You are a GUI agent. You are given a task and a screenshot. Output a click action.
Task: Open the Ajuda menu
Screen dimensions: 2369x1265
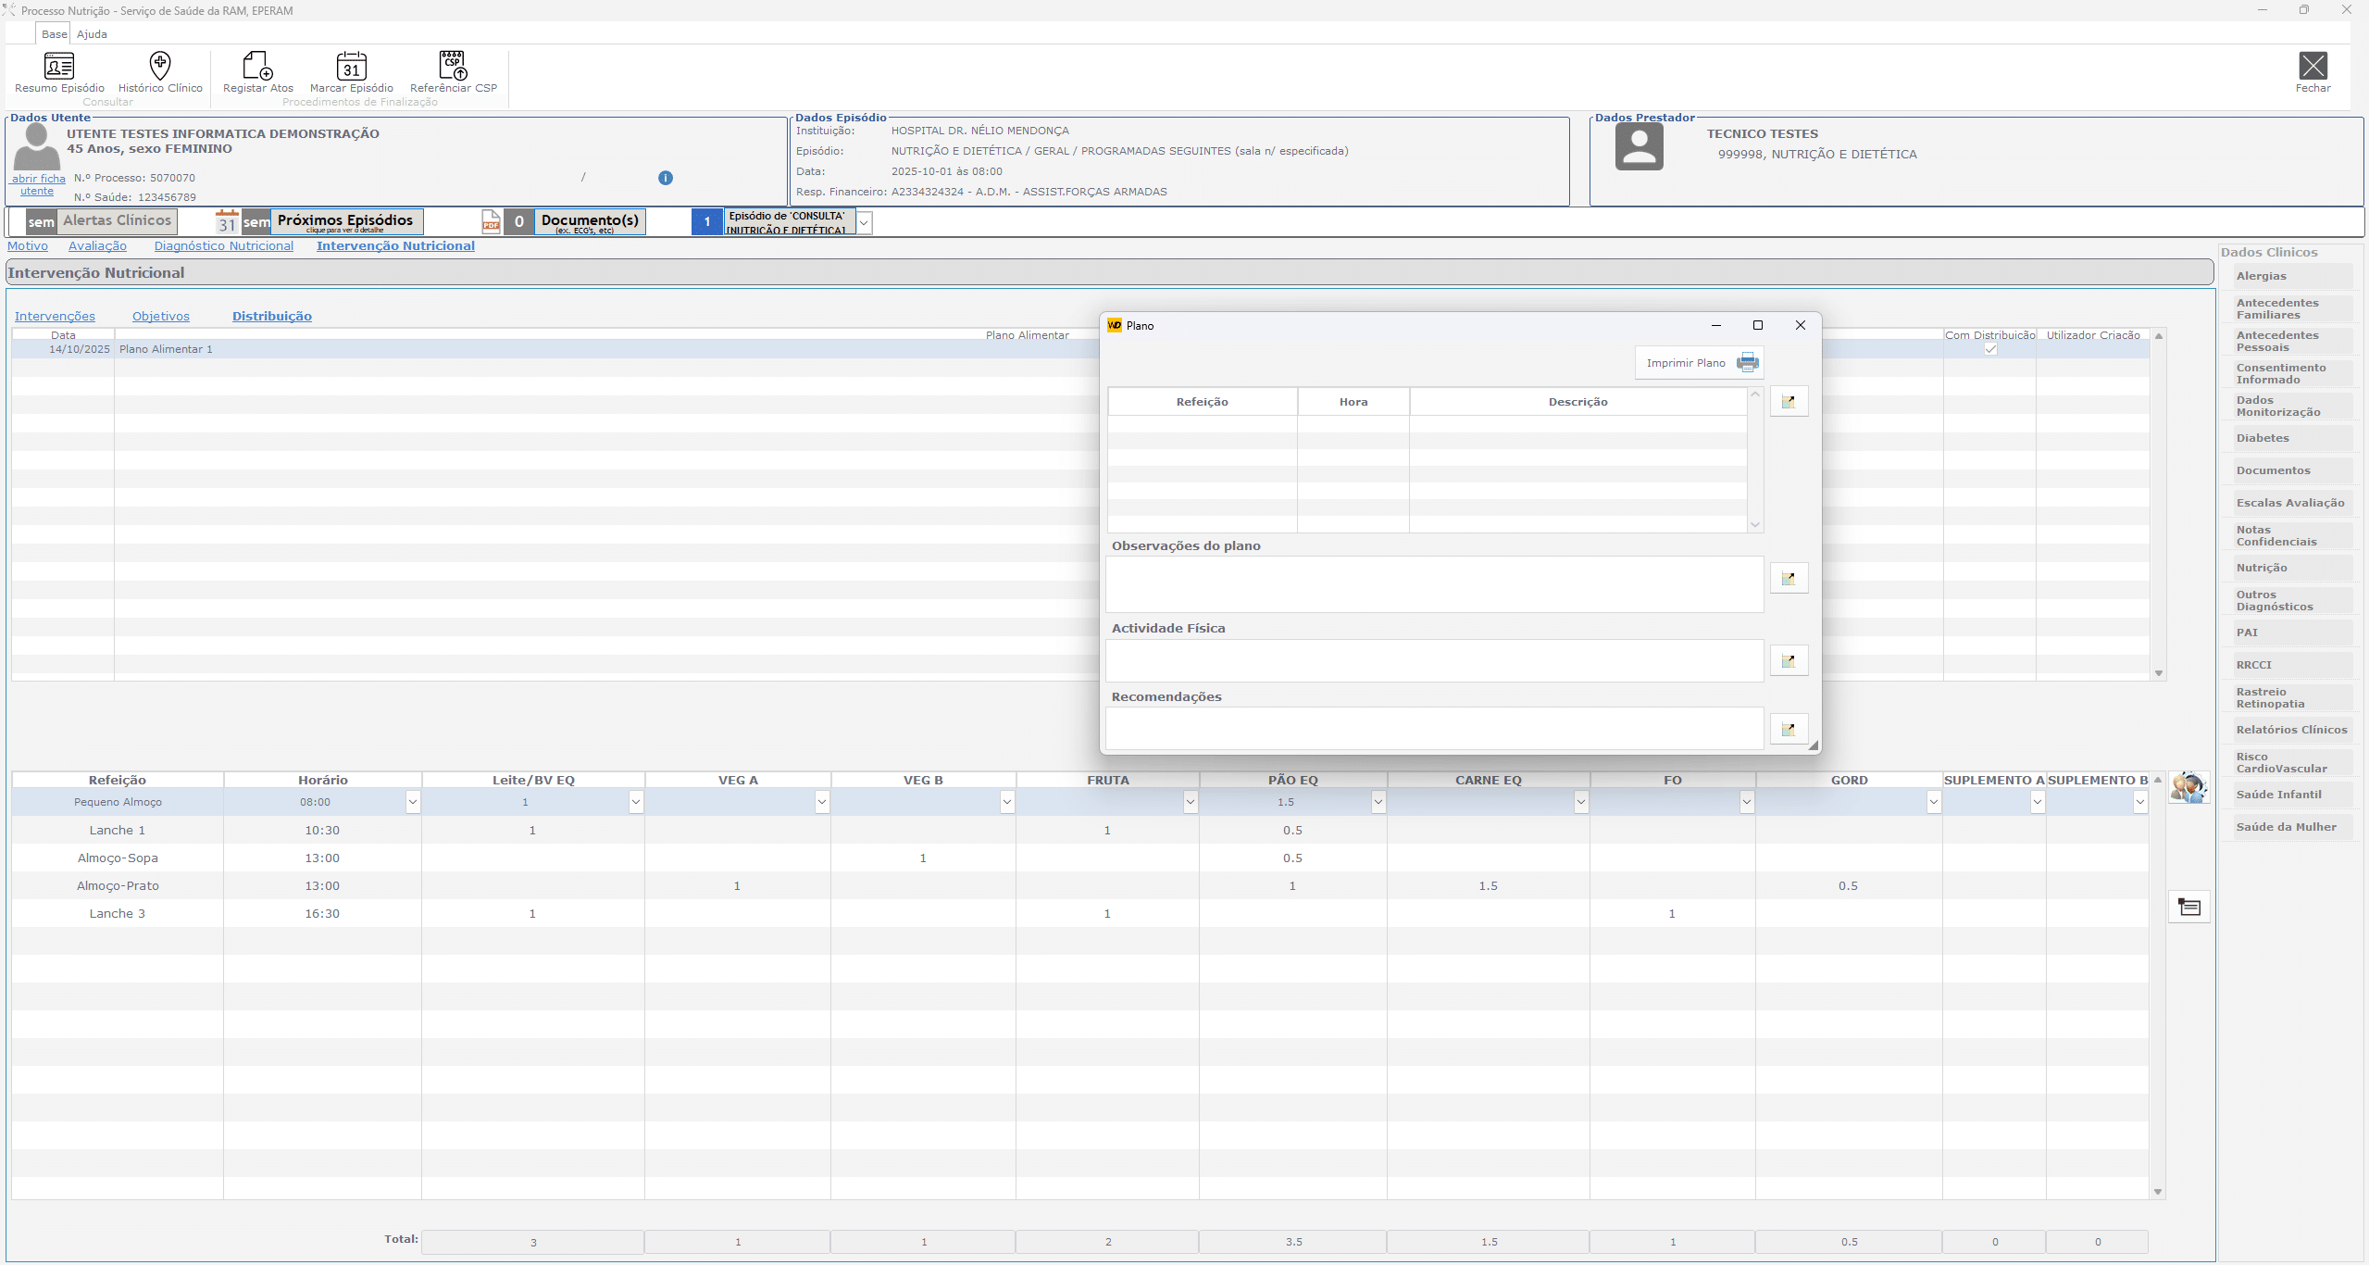(x=92, y=34)
